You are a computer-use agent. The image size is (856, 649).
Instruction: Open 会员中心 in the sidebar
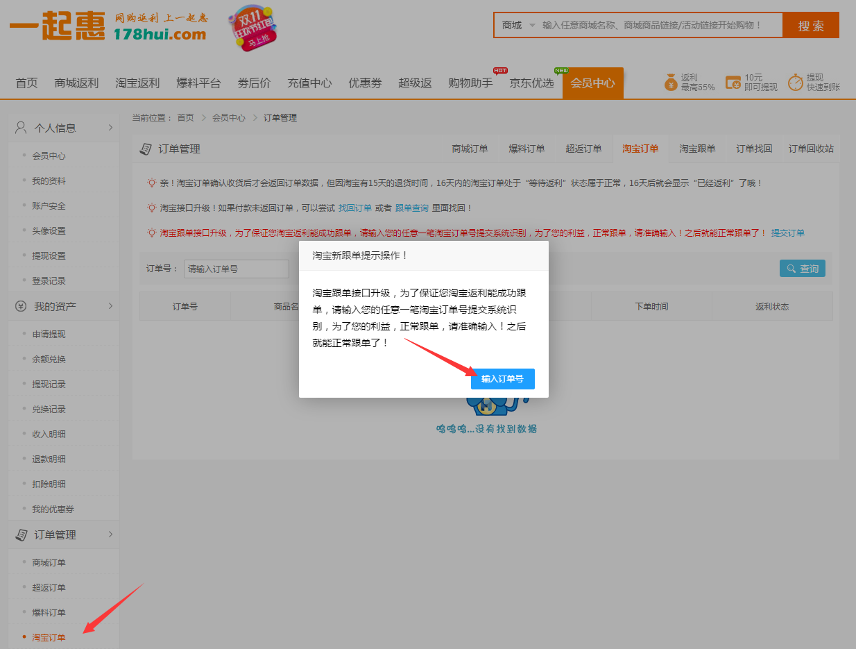[x=49, y=156]
